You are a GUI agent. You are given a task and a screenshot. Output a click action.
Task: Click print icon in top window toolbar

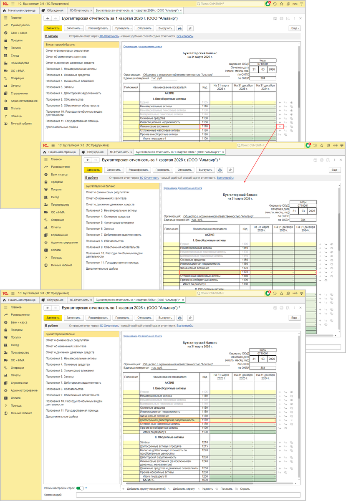point(179,28)
